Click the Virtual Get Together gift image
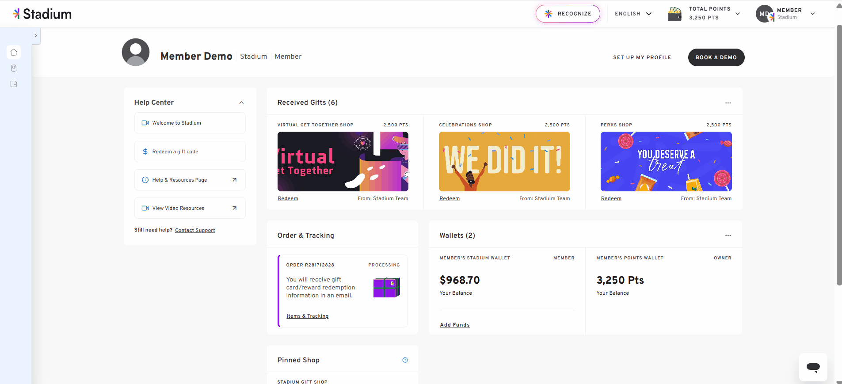This screenshot has width=842, height=384. pyautogui.click(x=343, y=161)
